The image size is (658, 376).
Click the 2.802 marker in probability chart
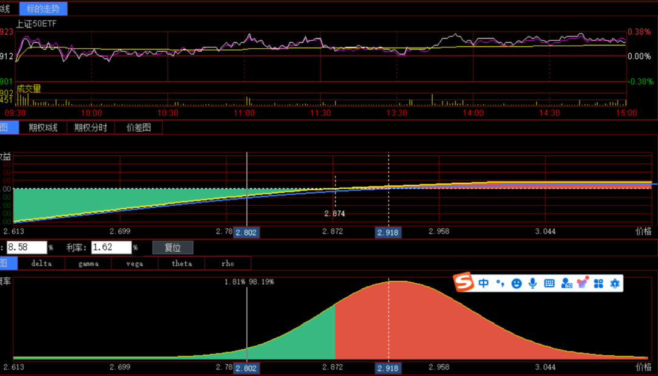(x=246, y=368)
